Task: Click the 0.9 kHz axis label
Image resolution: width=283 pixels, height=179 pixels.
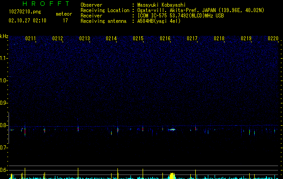Action: click(4, 103)
